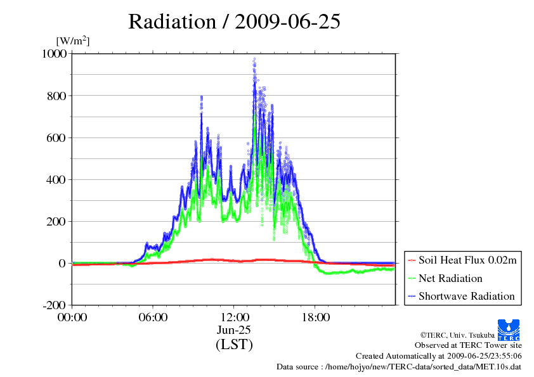Image resolution: width=534 pixels, height=377 pixels.
Task: Click the green Net Radiation legend marker
Action: pyautogui.click(x=412, y=279)
